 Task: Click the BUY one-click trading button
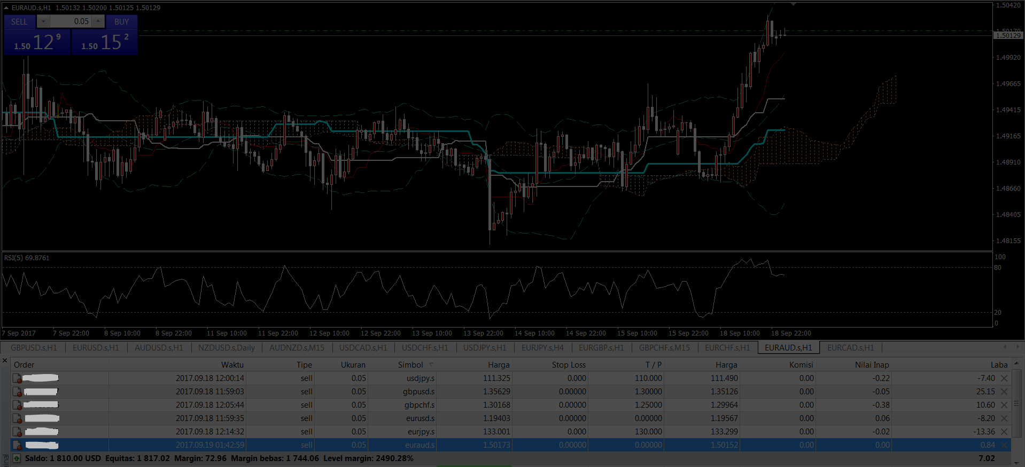[121, 22]
